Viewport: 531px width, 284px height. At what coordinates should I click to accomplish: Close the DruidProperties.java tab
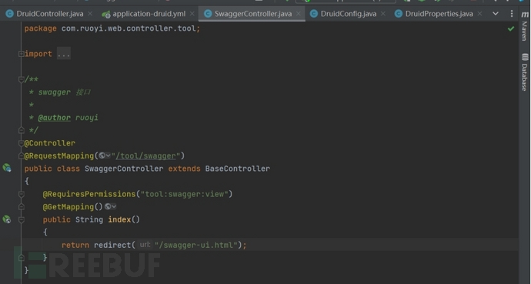479,14
